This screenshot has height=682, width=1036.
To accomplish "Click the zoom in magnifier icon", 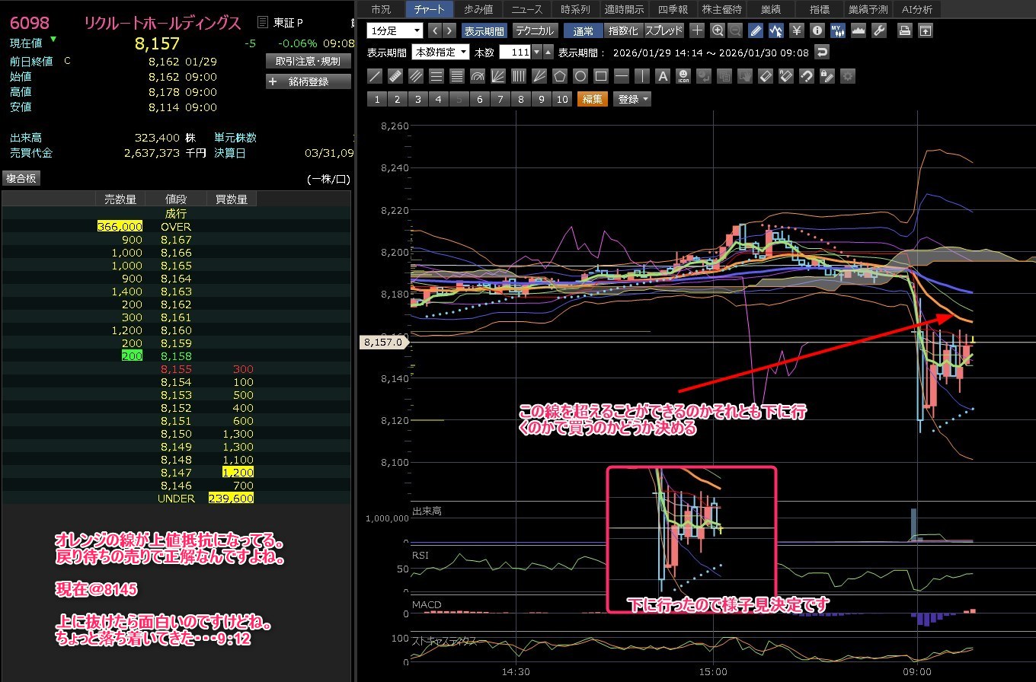I will (x=717, y=30).
